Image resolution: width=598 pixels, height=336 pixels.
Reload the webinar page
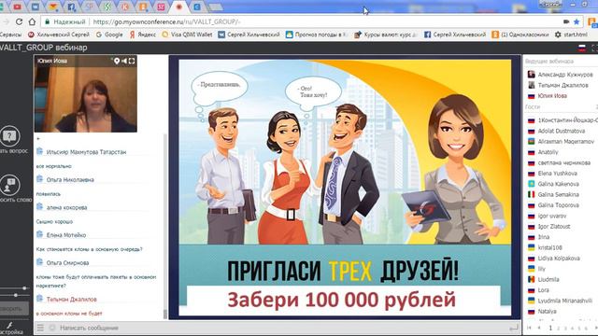19,21
